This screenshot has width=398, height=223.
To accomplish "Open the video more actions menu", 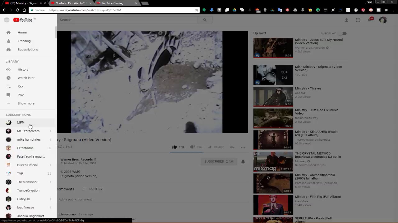I will 243,147.
